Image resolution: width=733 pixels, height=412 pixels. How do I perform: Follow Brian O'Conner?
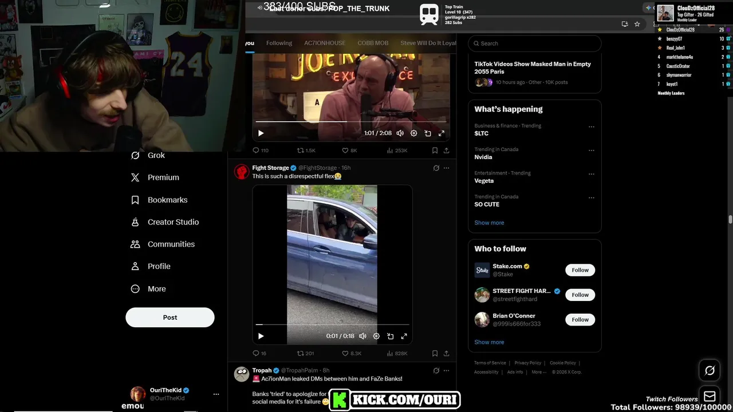click(x=580, y=319)
